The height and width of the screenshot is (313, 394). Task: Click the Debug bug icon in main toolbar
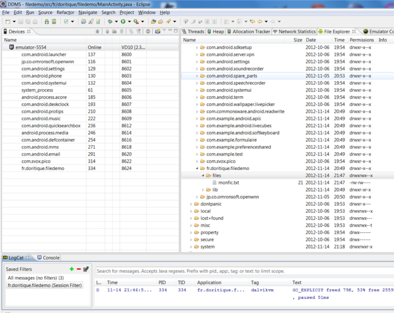(x=110, y=21)
